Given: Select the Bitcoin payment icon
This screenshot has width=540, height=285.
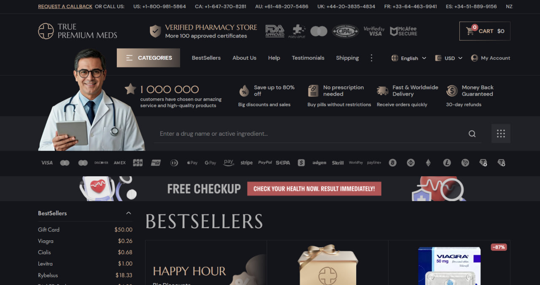Looking at the screenshot, I should pyautogui.click(x=393, y=163).
